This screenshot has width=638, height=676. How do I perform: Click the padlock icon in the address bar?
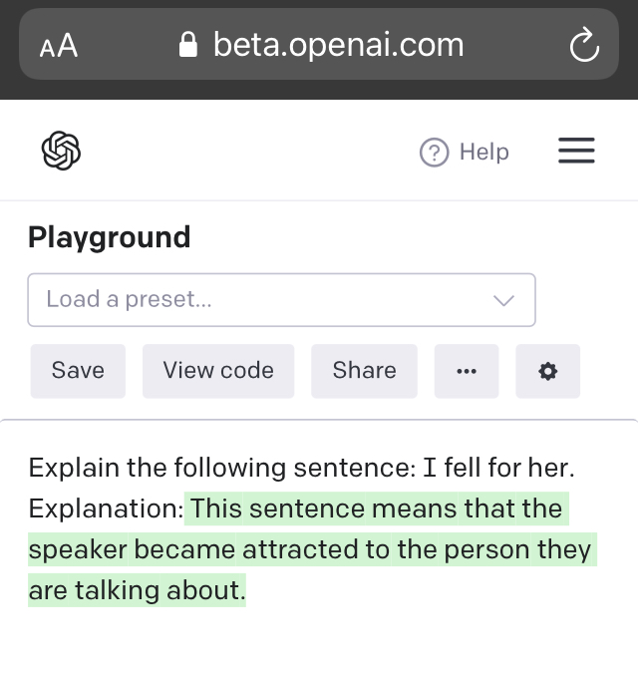(x=187, y=45)
